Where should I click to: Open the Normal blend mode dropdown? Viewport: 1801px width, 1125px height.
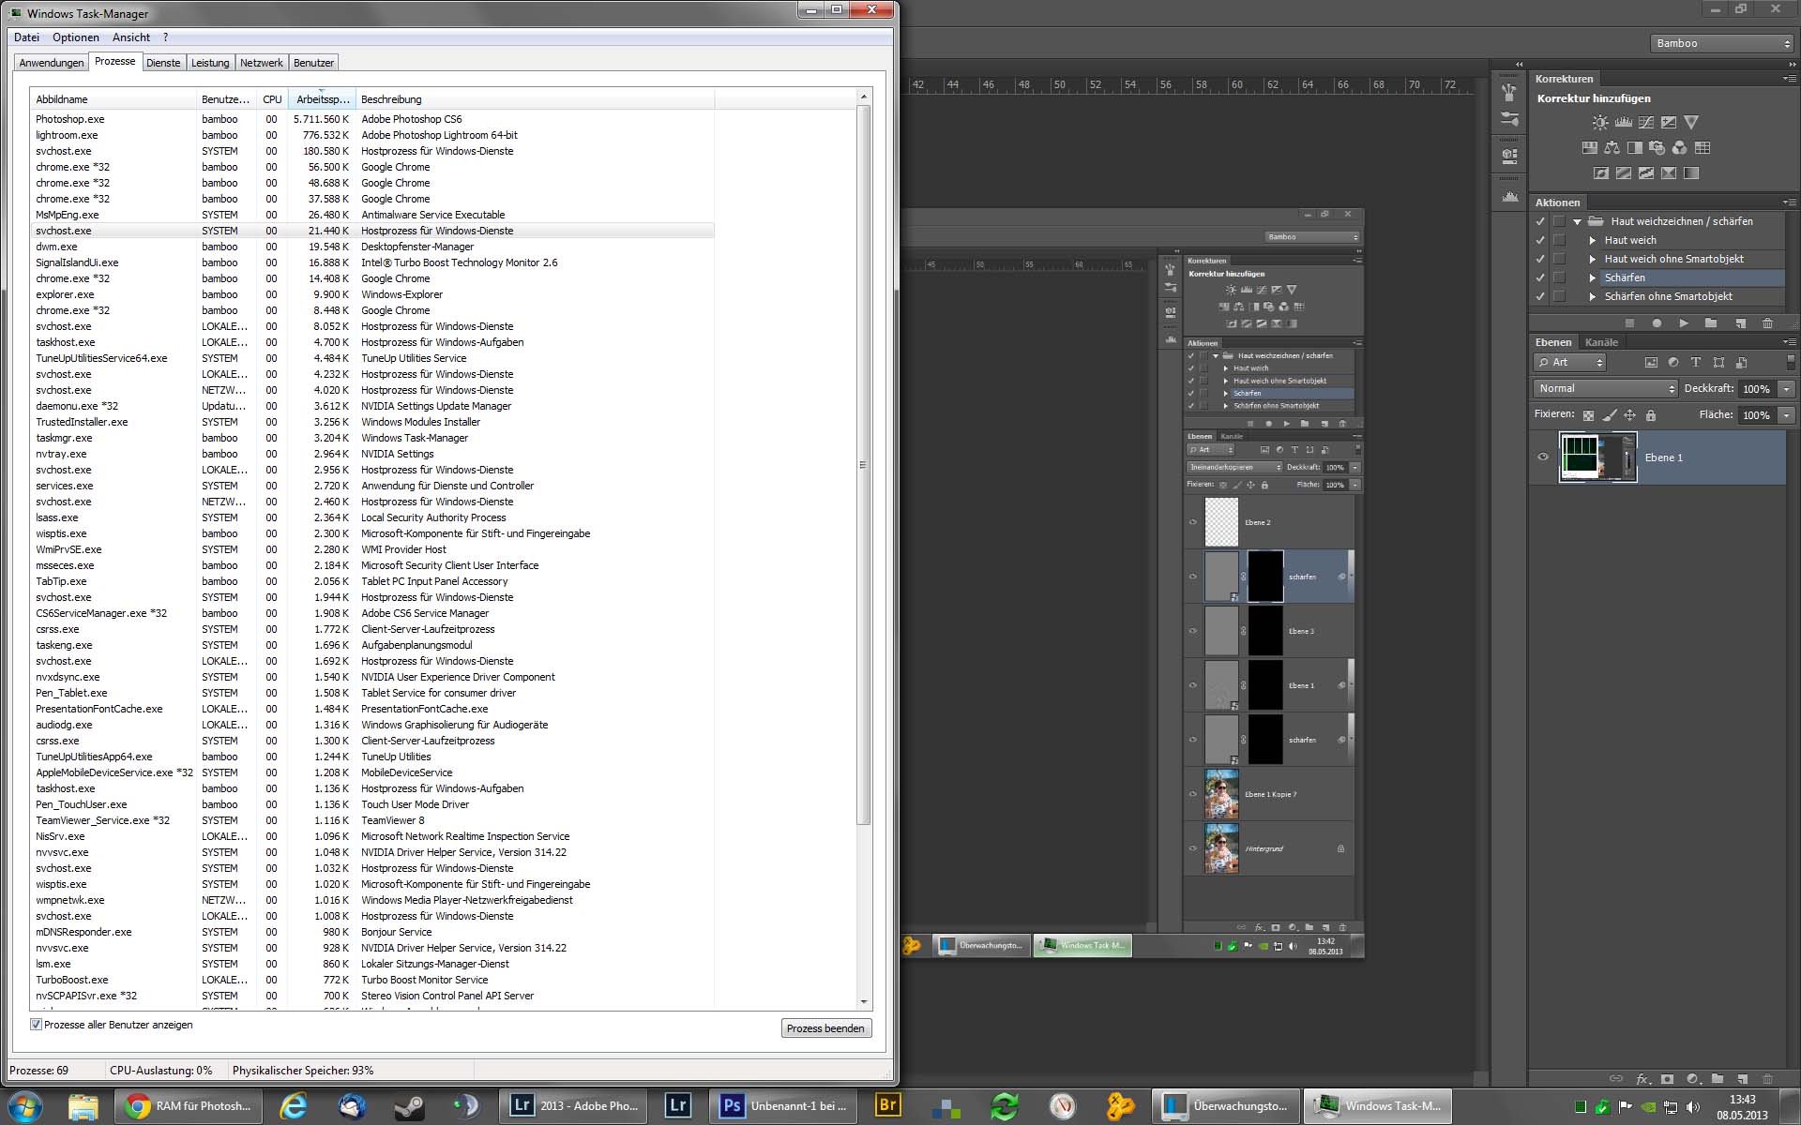[x=1606, y=388]
